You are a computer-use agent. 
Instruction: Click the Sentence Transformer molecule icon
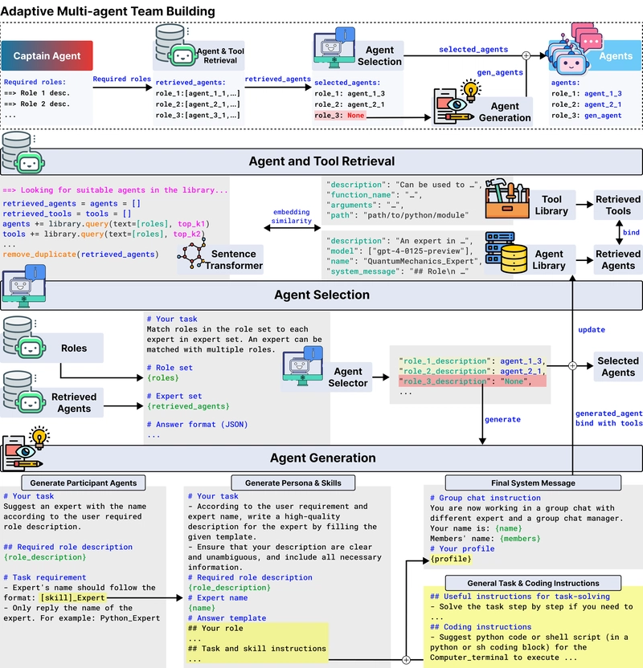[192, 253]
